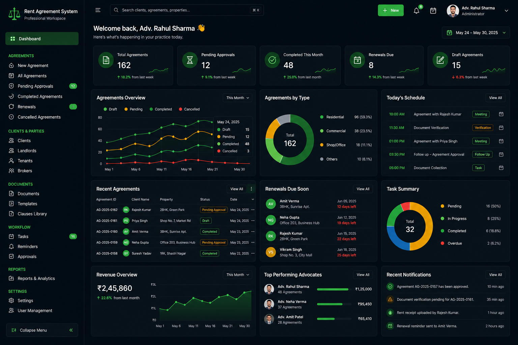The image size is (518, 345).
Task: Toggle Others in type legend
Action: pyautogui.click(x=329, y=159)
